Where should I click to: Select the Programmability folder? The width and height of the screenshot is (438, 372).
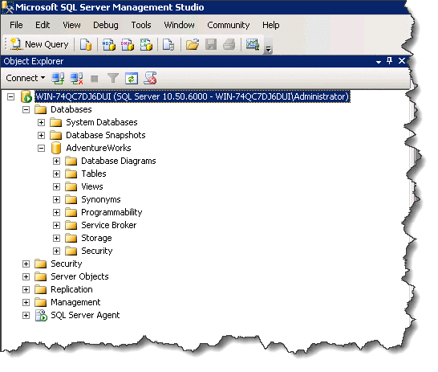coord(112,212)
